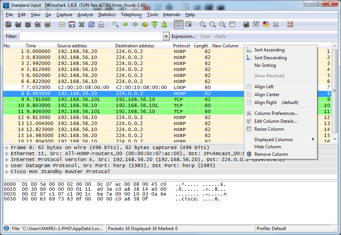The height and width of the screenshot is (235, 341).
Task: Expand the Cisco Hot Standby Router Protocol node
Action: point(6,172)
